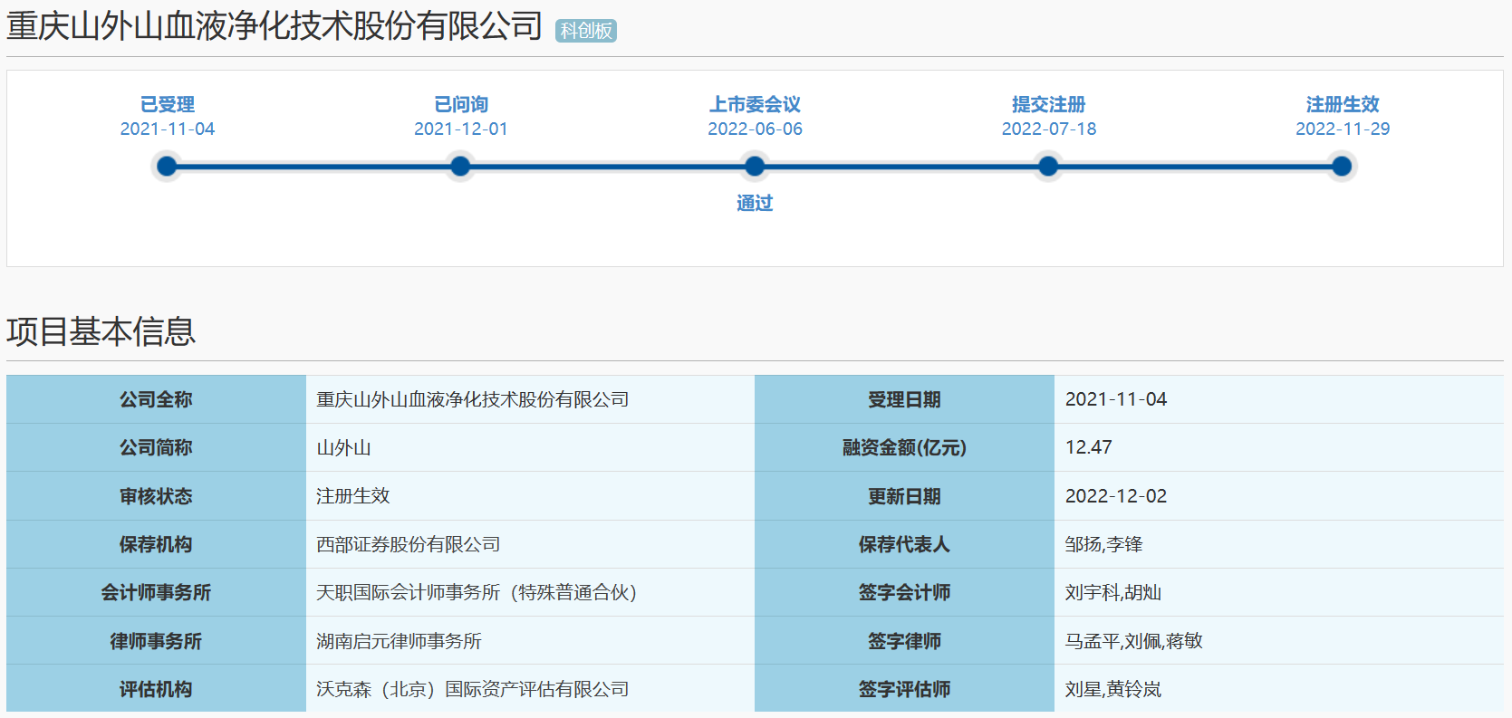Image resolution: width=1512 pixels, height=718 pixels.
Task: Select the 注册生效 timeline node dot
Action: click(x=1342, y=166)
